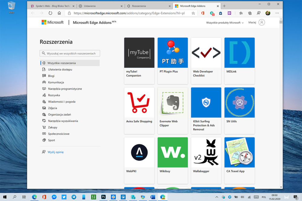302x201 pixels.
Task: Select the Microsoft Edge Addons tab
Action: 197,6
